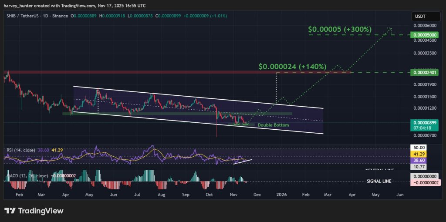Select the green 0.00002401 price axis label
This screenshot has height=222, width=446.
[x=425, y=72]
